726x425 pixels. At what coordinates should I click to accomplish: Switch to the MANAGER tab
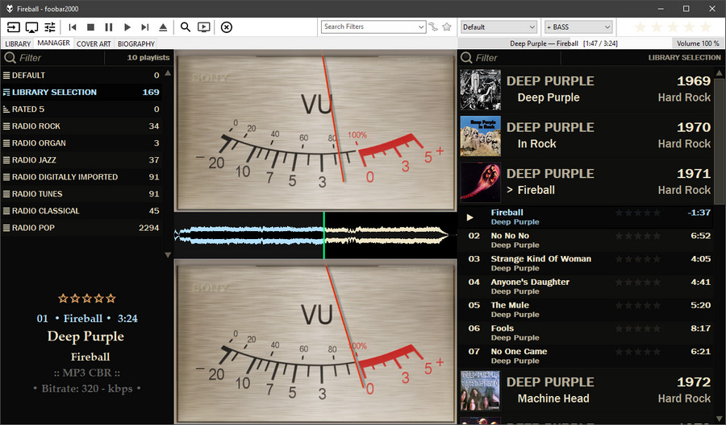54,43
